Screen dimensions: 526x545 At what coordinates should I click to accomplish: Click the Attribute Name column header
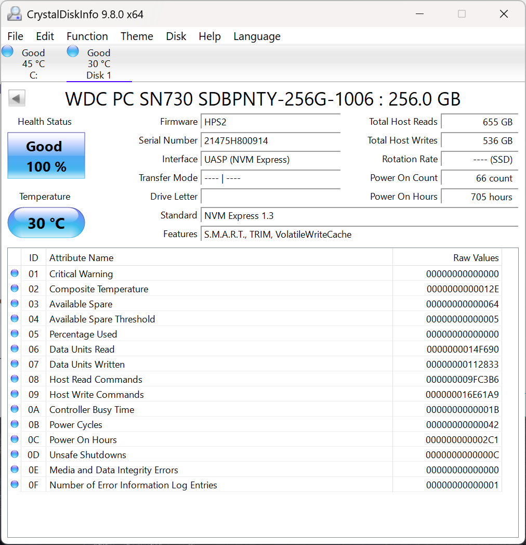click(x=219, y=257)
